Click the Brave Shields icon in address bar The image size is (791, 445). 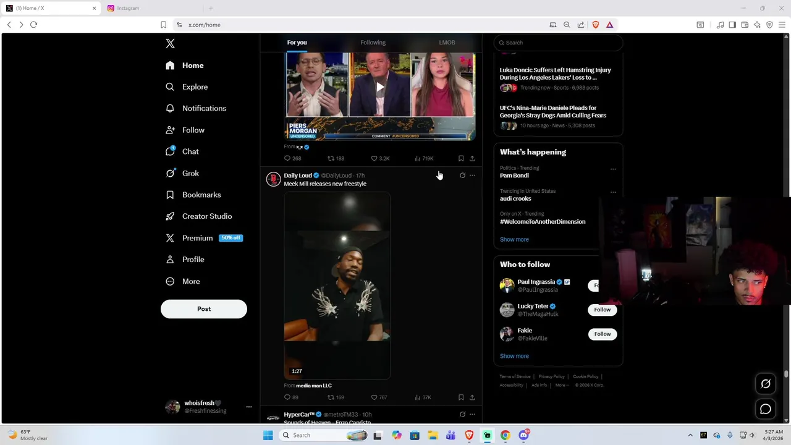(x=596, y=25)
